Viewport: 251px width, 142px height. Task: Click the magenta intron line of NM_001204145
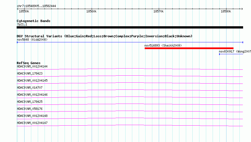pyautogui.click(x=130, y=83)
